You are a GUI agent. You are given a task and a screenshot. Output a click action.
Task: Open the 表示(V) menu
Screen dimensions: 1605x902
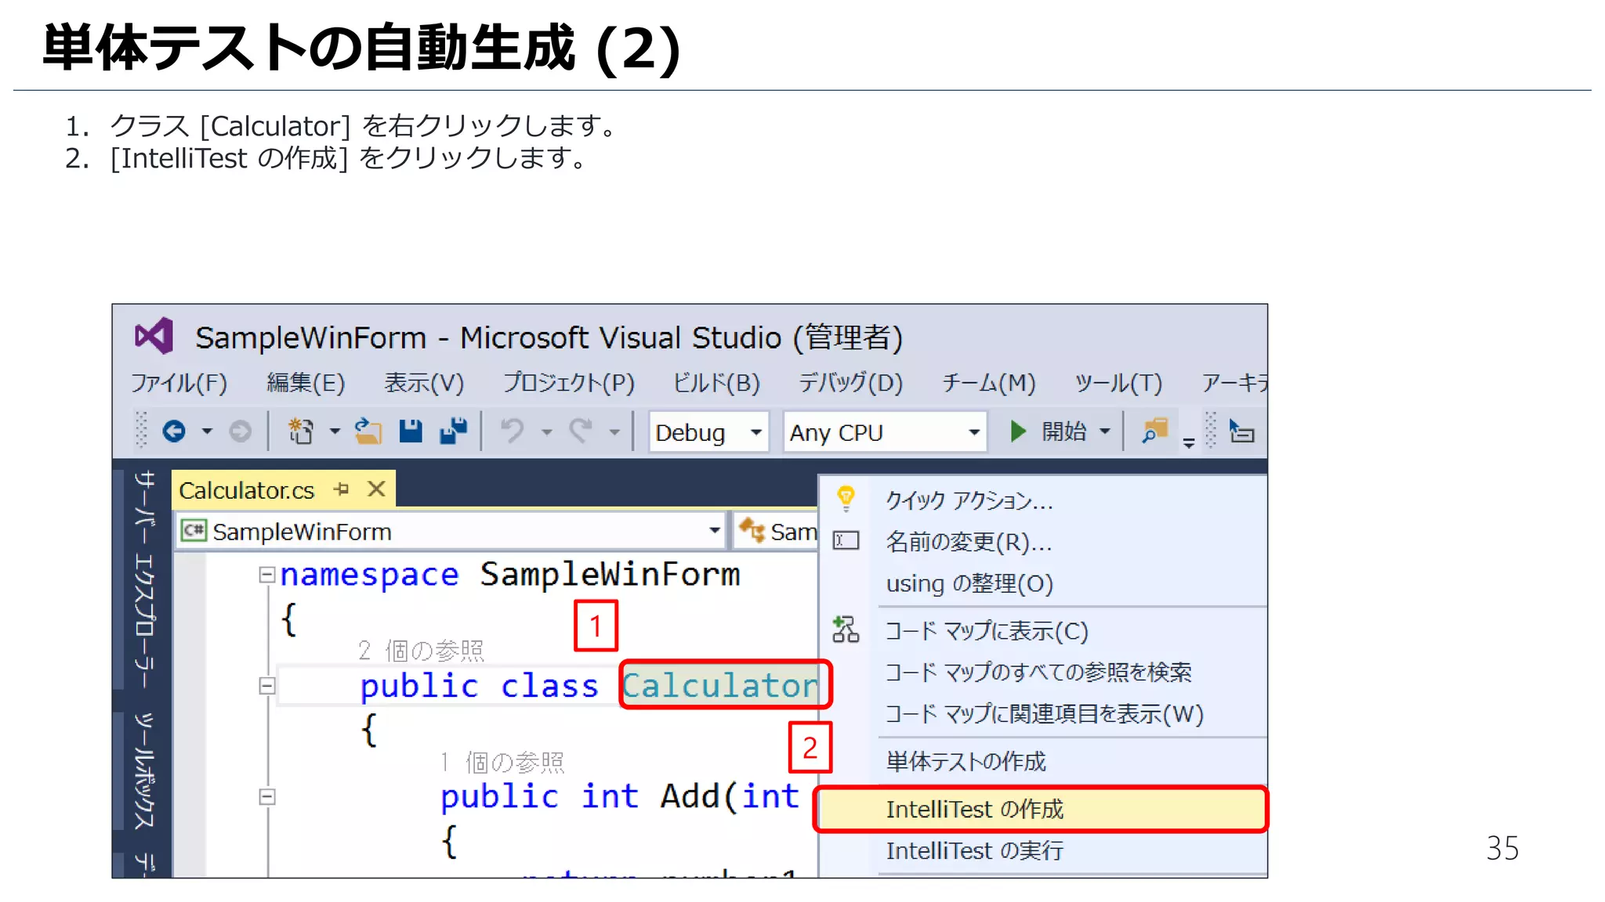(x=424, y=383)
